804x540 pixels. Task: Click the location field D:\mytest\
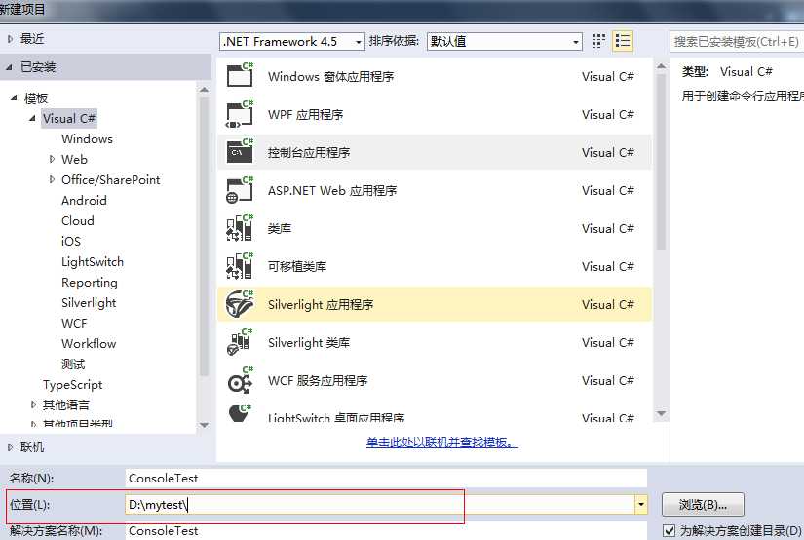(380, 505)
